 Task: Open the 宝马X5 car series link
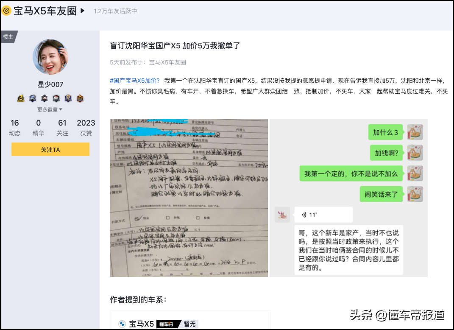pyautogui.click(x=141, y=324)
